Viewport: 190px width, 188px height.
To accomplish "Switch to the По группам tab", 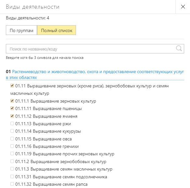I will (21, 30).
